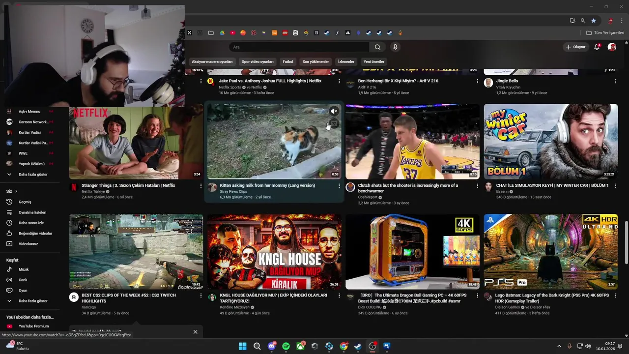Image resolution: width=629 pixels, height=354 pixels.
Task: Open more options for Lego Batman video
Action: point(615,296)
